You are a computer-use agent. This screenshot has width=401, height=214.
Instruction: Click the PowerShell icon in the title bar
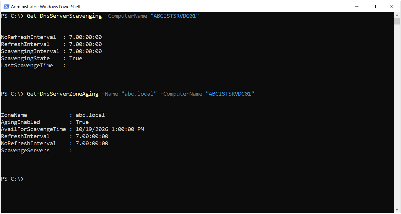pos(6,6)
